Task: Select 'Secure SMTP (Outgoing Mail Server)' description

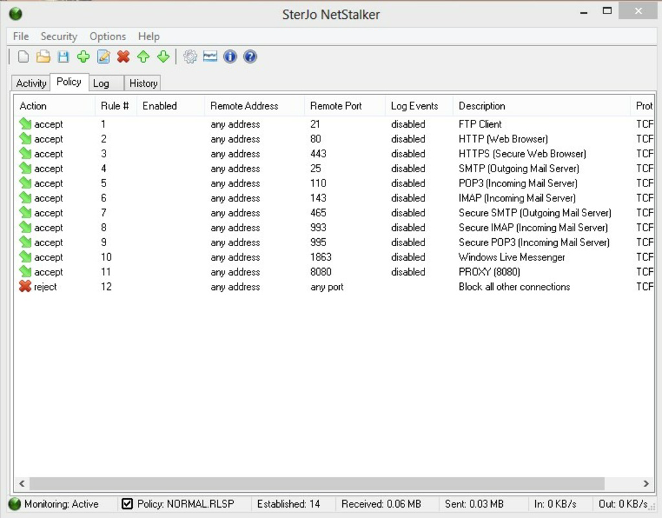Action: [535, 212]
